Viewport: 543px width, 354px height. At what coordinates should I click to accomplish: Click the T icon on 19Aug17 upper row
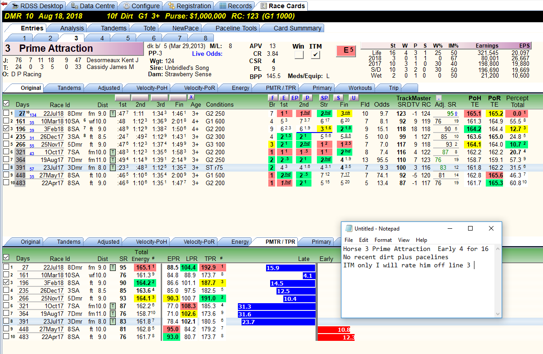113,160
